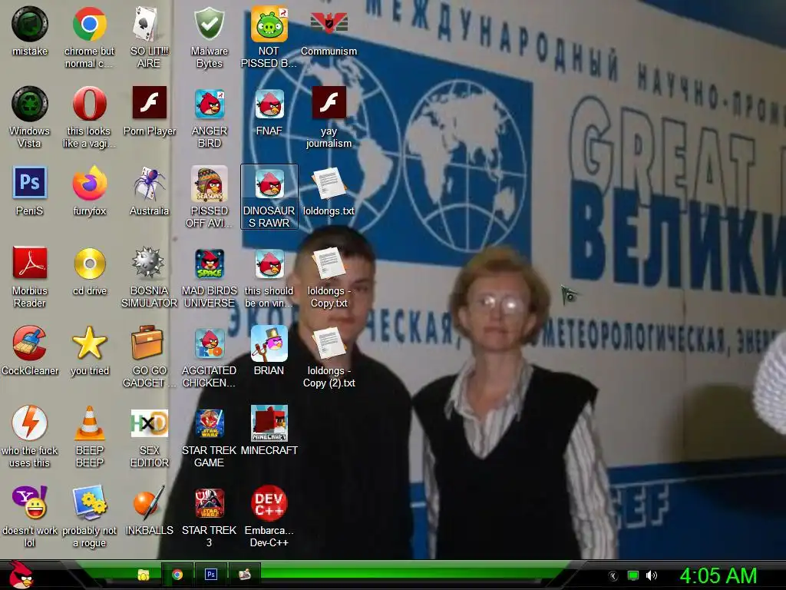
Task: Select the BRIAN slingshot bird icon
Action: [x=269, y=343]
